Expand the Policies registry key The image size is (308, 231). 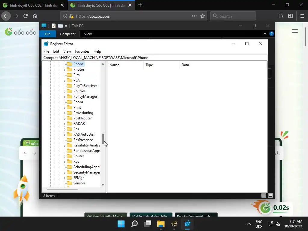pyautogui.click(x=64, y=91)
